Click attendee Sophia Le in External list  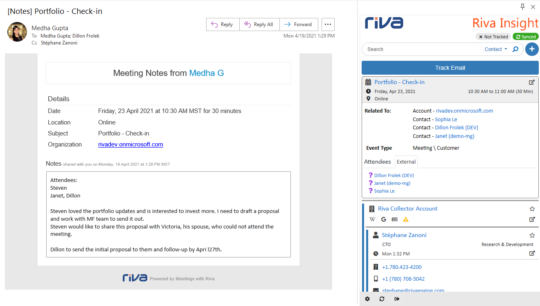pyautogui.click(x=384, y=191)
